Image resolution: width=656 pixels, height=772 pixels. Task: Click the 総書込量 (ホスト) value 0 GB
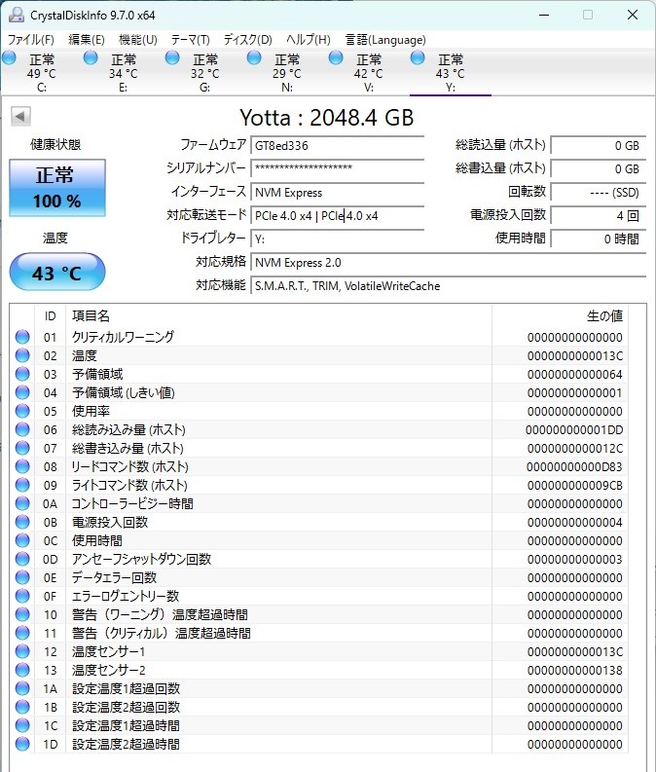[598, 168]
